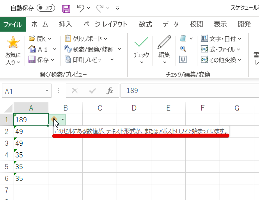Click the error warning diamond icon
Viewport: 259px width, 200px height.
tap(54, 120)
